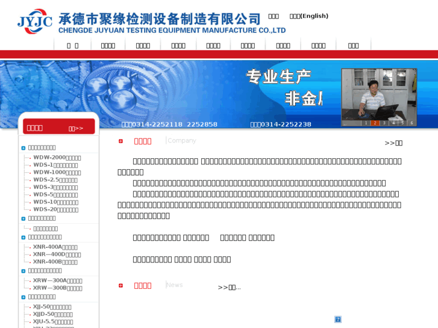Open the XNR-400B product link
This screenshot has height=328, width=438.
[x=55, y=262]
